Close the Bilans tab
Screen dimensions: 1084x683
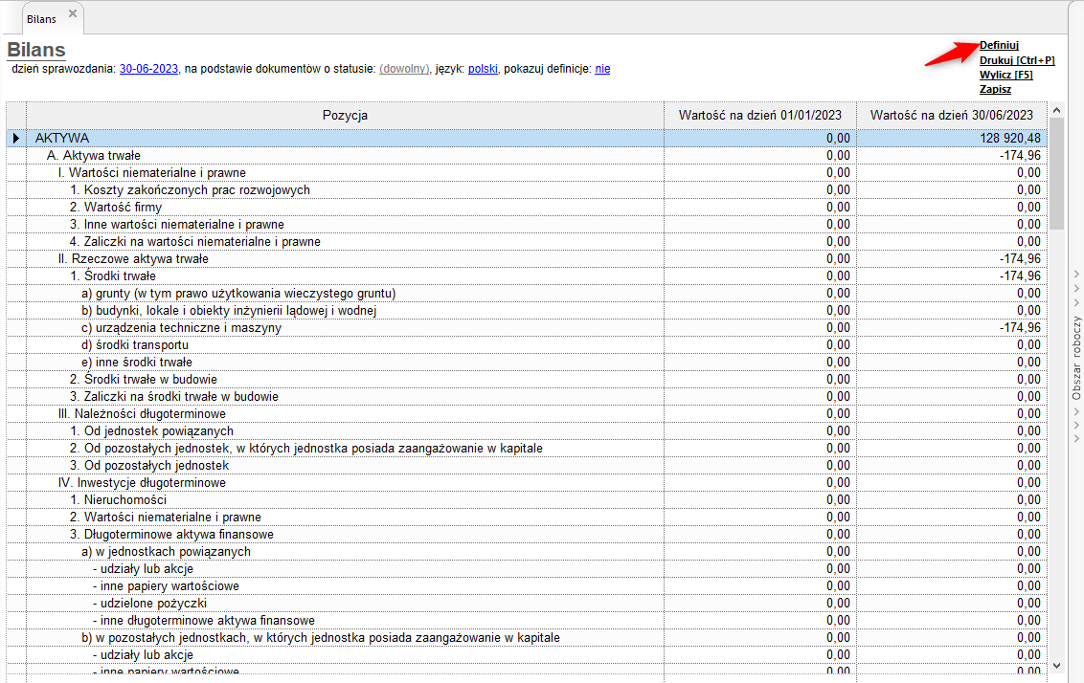(73, 13)
